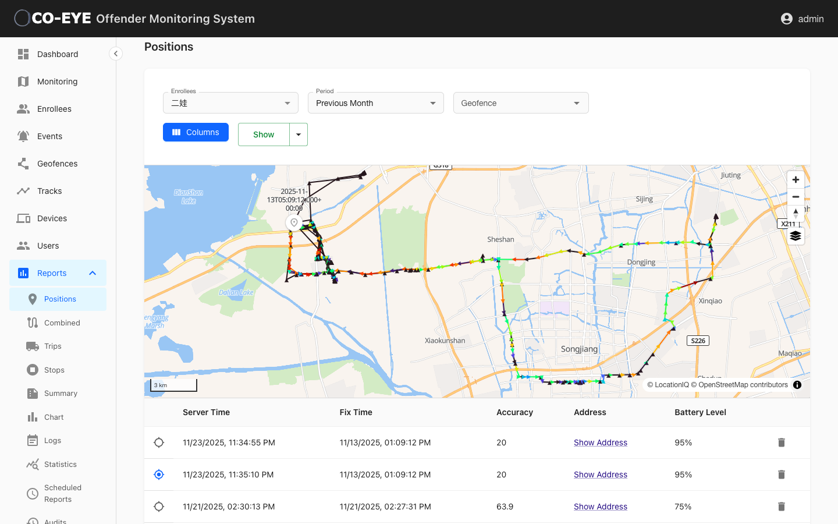This screenshot has height=524, width=838.
Task: Open Tracks in the sidebar
Action: pos(58,191)
